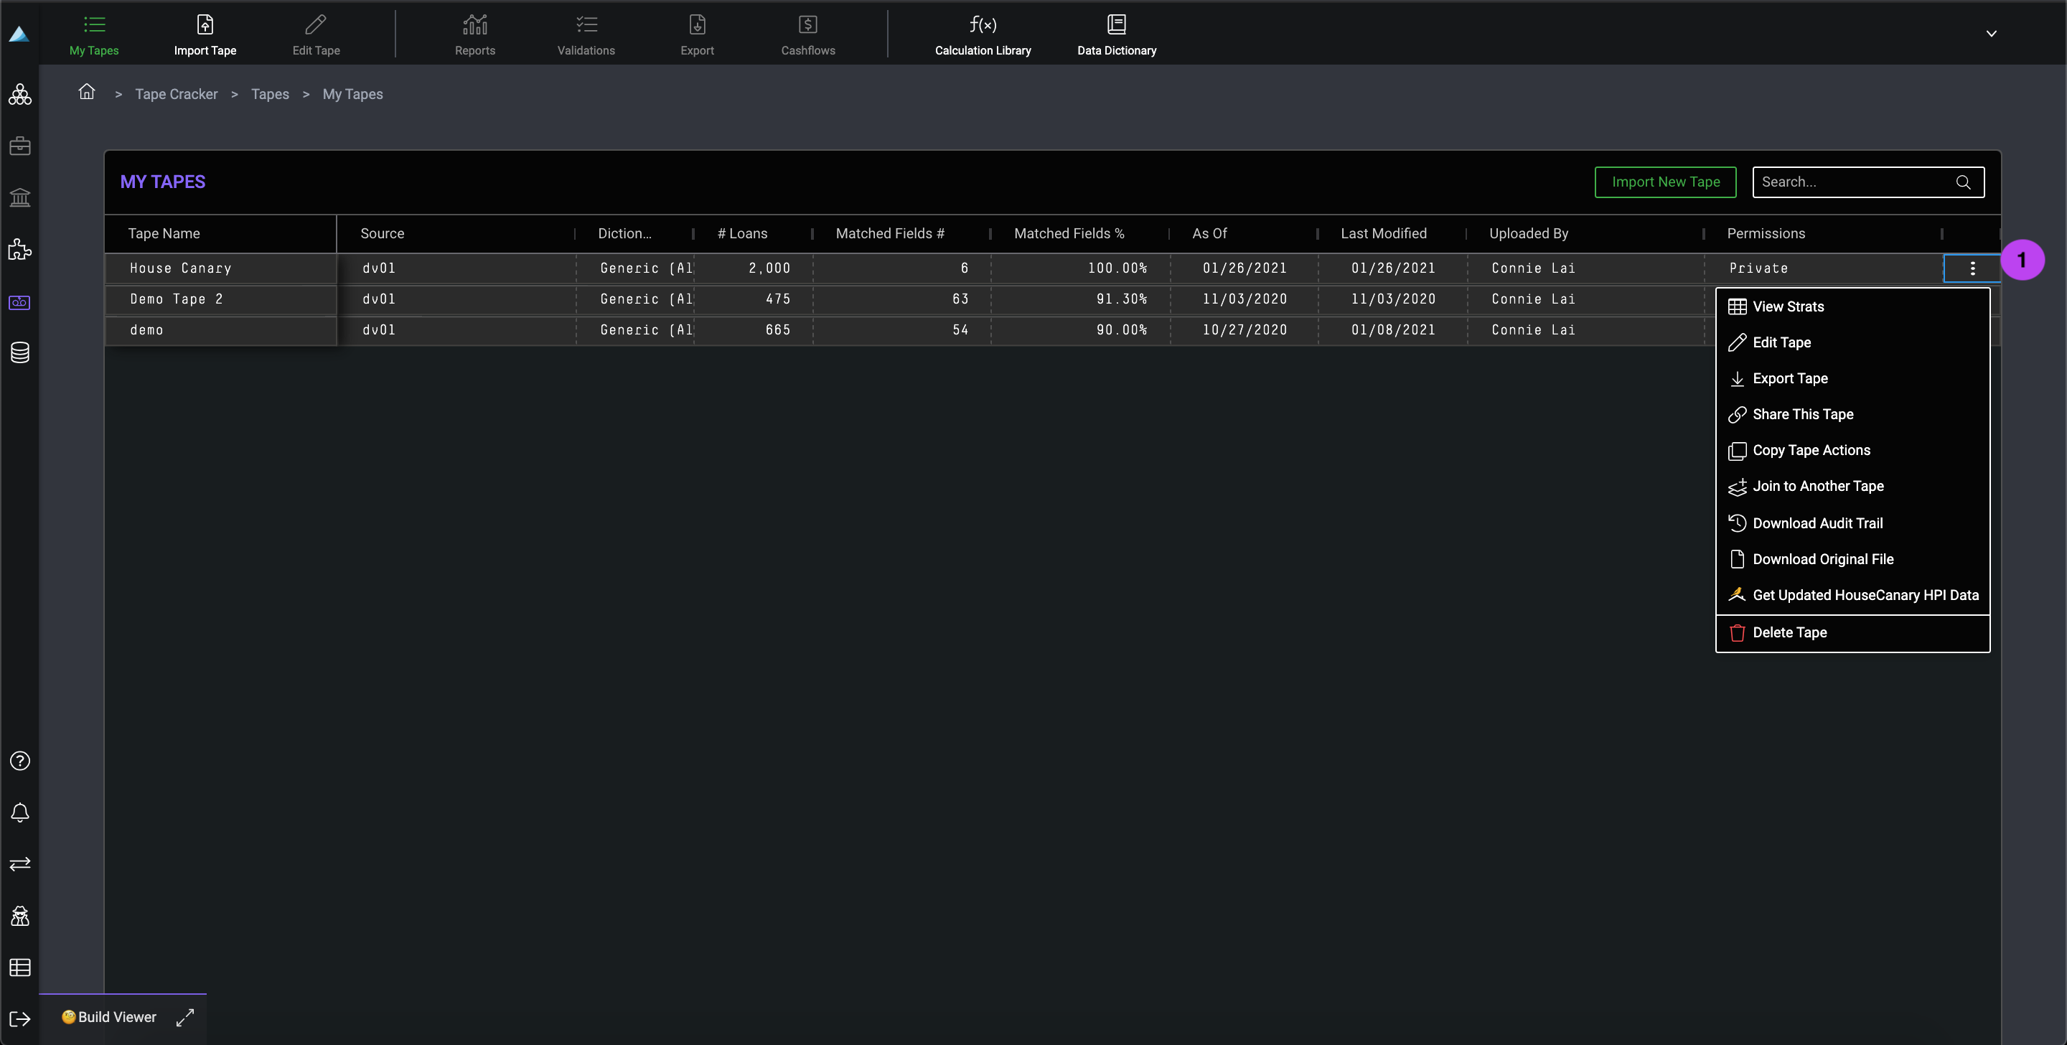Choose Share This Tape menu entry
This screenshot has width=2067, height=1045.
pyautogui.click(x=1802, y=414)
